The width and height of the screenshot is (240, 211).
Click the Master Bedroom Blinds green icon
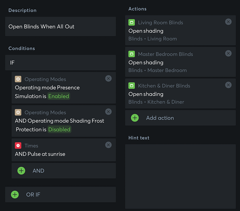(x=131, y=54)
